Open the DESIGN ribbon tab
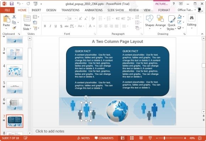206x141 pixels. 51,10
